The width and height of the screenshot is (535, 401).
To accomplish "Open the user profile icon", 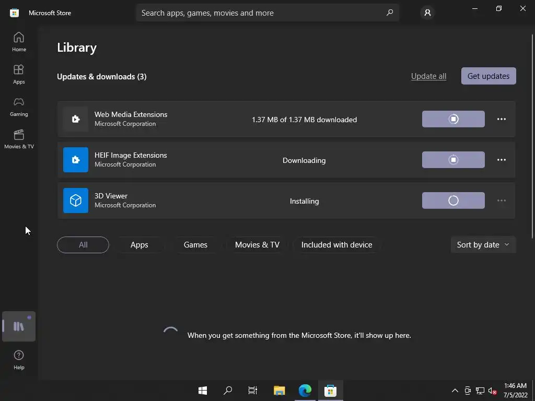I will point(427,13).
